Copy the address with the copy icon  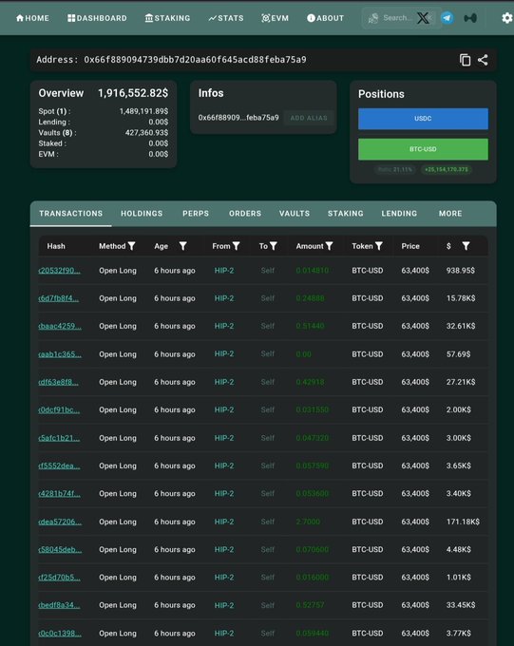tap(465, 60)
